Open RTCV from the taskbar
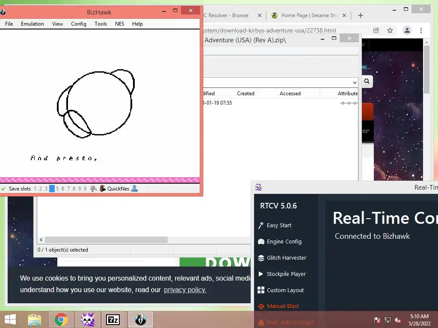 [87, 319]
